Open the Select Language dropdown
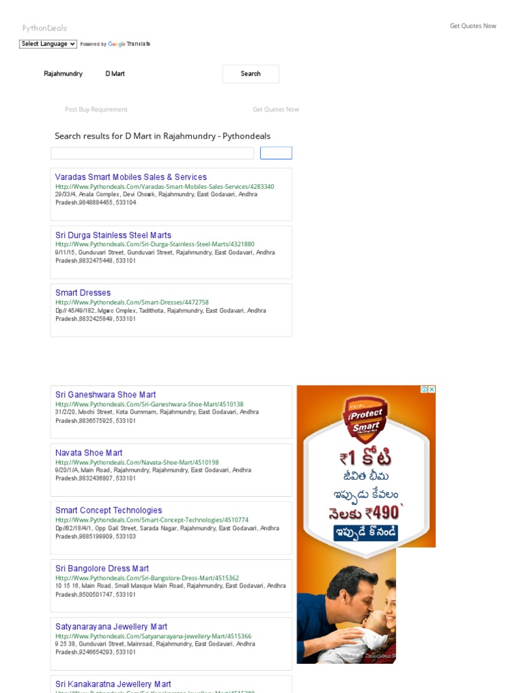 (x=48, y=44)
